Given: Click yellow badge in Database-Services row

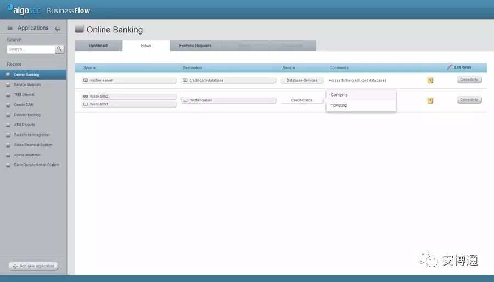Looking at the screenshot, I should coord(430,81).
